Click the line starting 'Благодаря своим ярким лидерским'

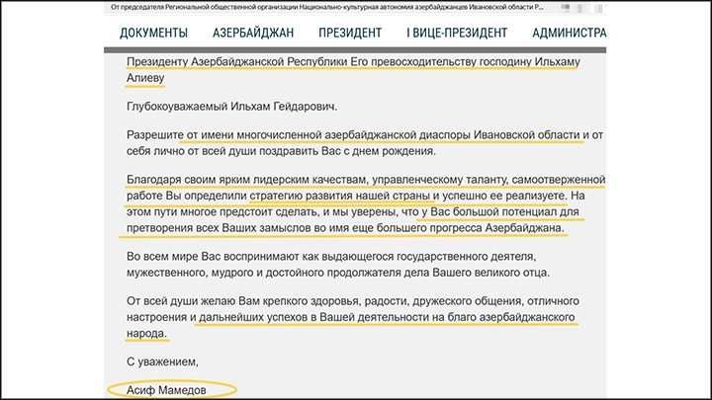pyautogui.click(x=361, y=179)
